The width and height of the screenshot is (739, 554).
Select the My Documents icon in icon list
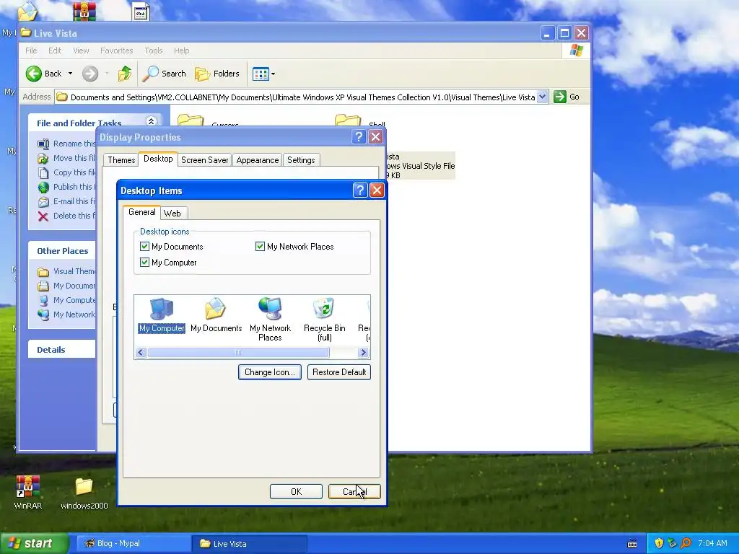pos(216,309)
